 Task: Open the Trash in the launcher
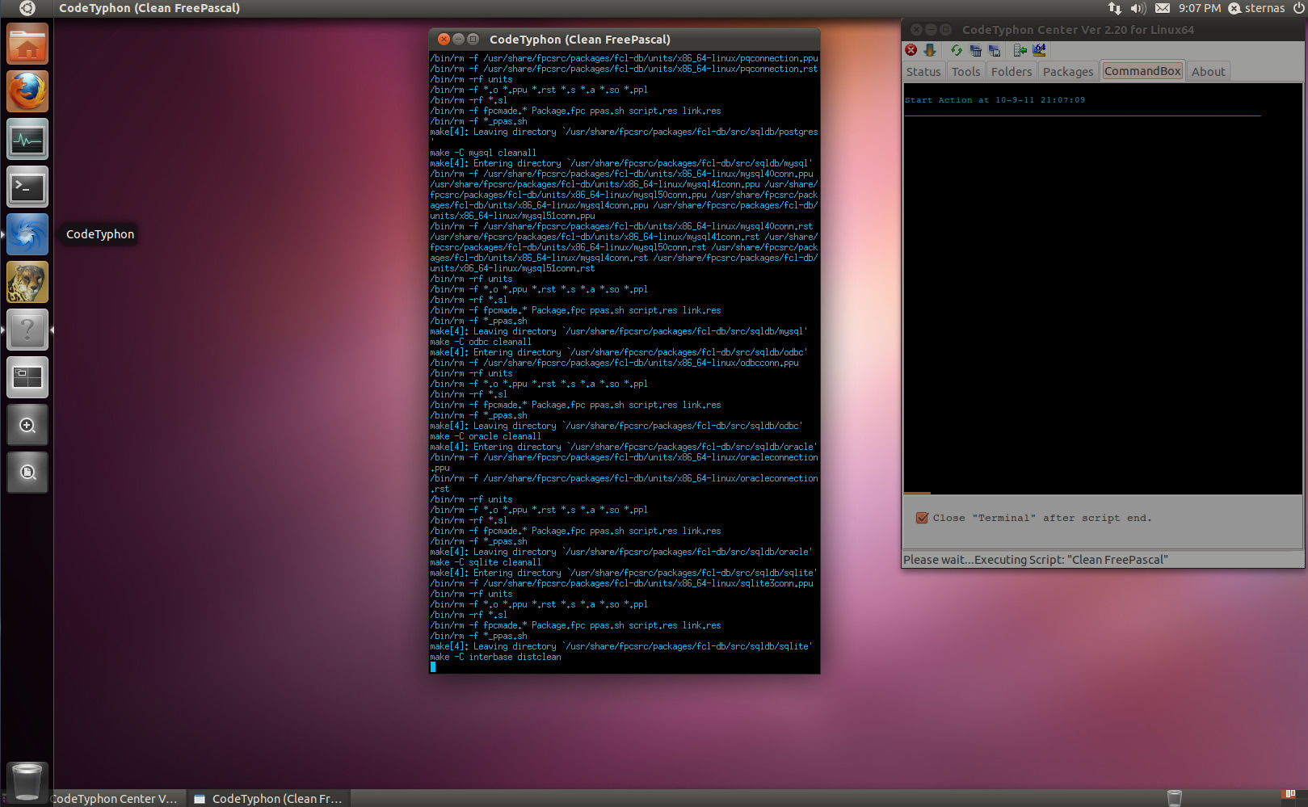pyautogui.click(x=27, y=781)
